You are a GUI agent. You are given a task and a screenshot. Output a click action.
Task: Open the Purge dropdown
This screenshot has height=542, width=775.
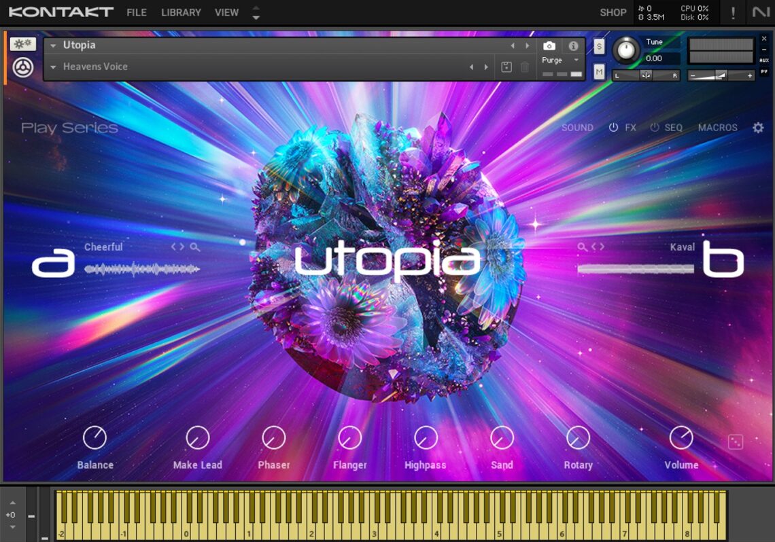pyautogui.click(x=557, y=60)
